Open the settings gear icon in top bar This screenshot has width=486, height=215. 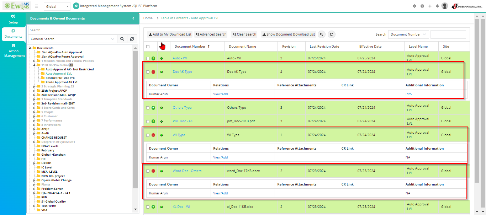pyautogui.click(x=414, y=6)
